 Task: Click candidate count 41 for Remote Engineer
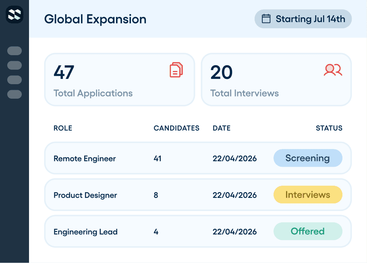tap(158, 159)
